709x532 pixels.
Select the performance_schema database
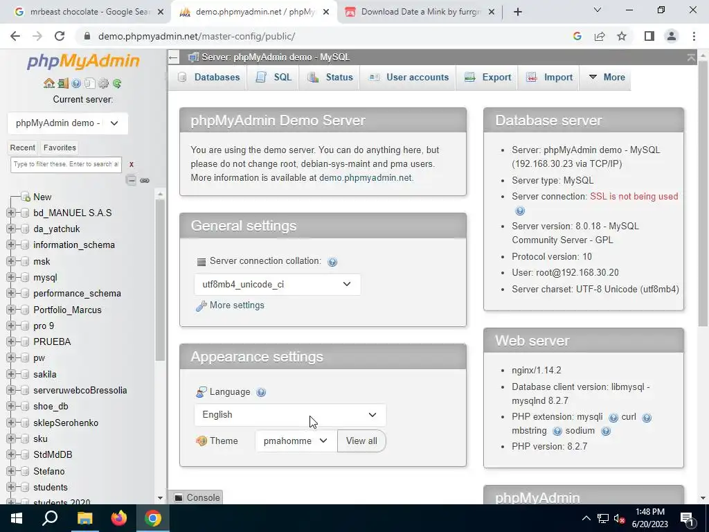click(x=78, y=294)
